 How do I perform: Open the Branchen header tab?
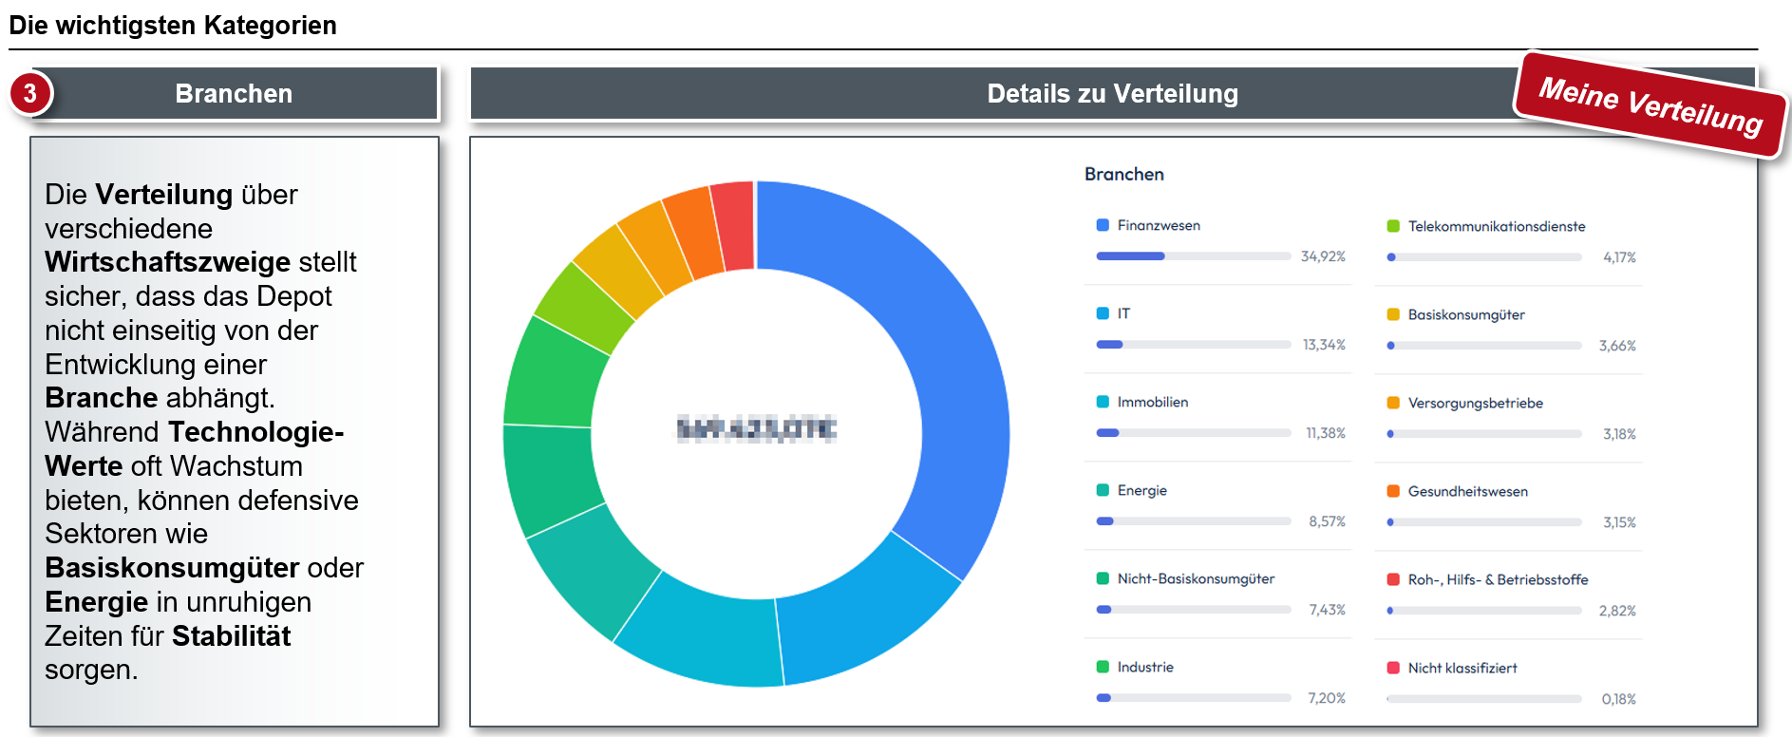[234, 93]
